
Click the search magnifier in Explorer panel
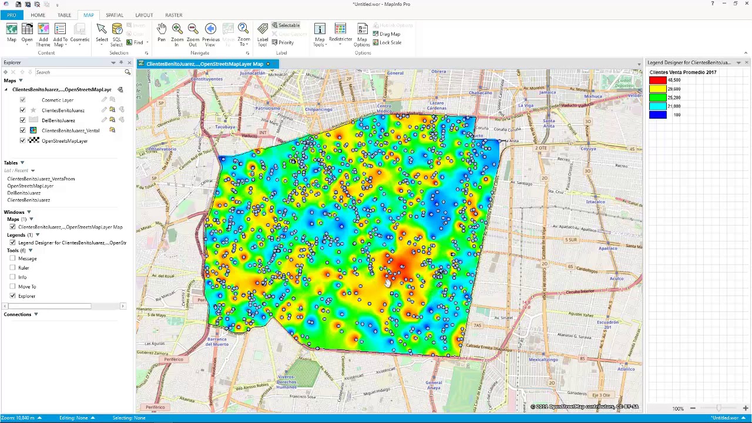[x=127, y=72]
